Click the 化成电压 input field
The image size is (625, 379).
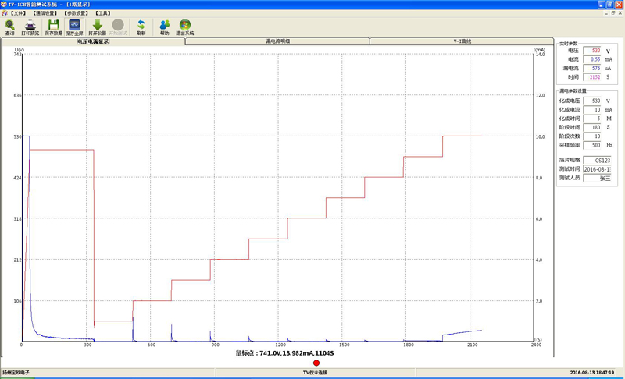[x=592, y=101]
